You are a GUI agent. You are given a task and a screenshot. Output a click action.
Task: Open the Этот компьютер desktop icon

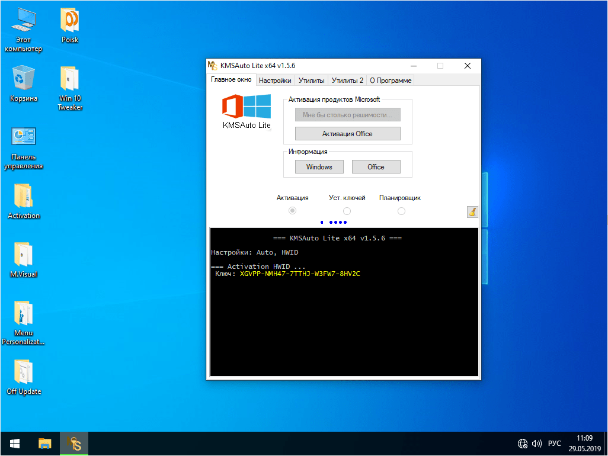[x=24, y=30]
